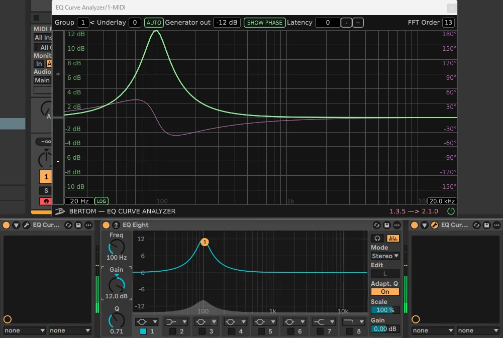Save the EQ Eight preset with the disk icon
Screen dimensions: 503x338
pyautogui.click(x=387, y=225)
